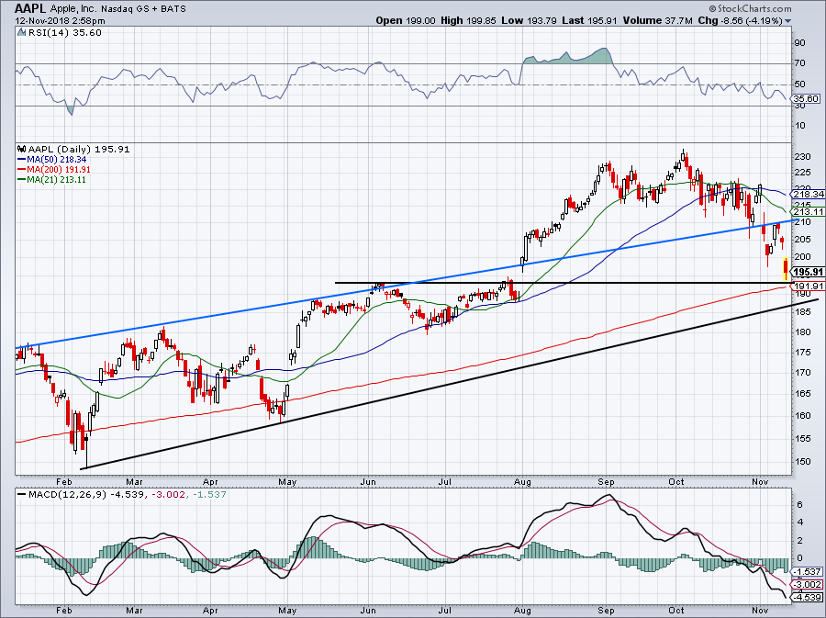This screenshot has height=618, width=826.
Task: Click the red -3.002 value in the MACD legend
Action: [x=169, y=495]
